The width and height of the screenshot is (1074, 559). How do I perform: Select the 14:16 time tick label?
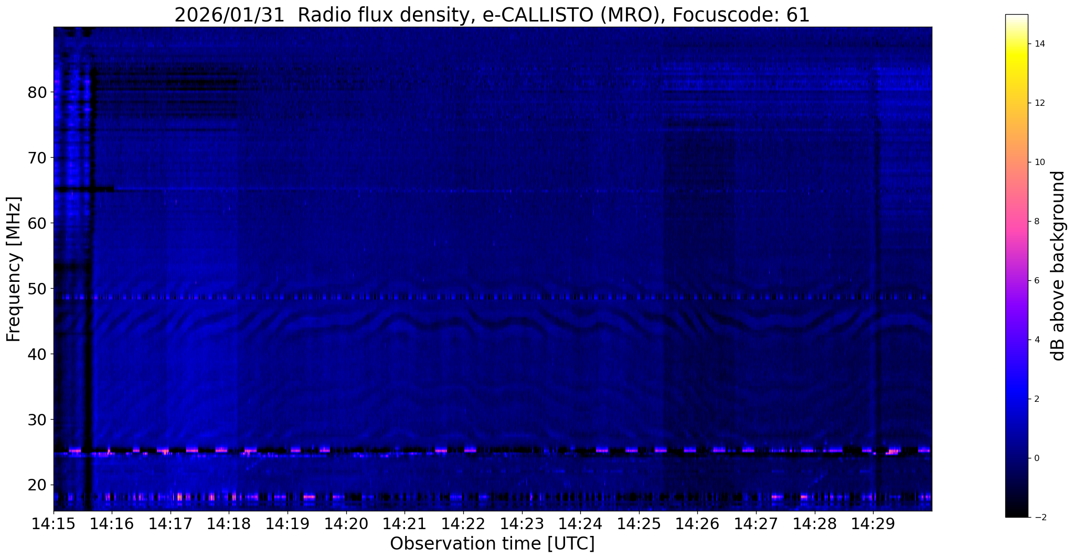[112, 523]
